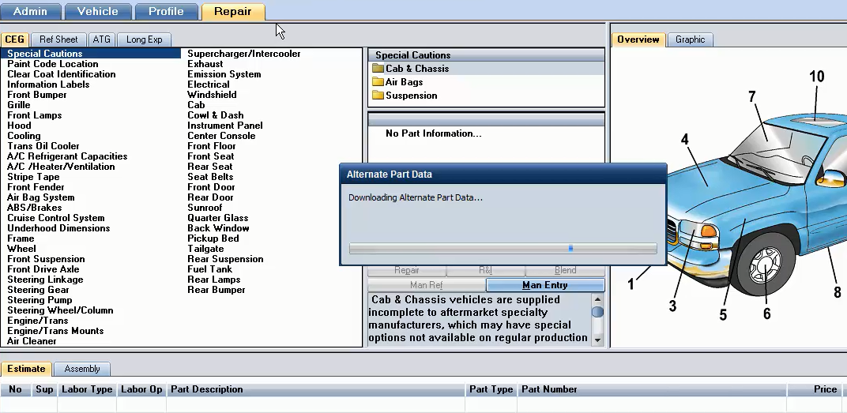
Task: Choose Windshield from the category list
Action: [211, 95]
